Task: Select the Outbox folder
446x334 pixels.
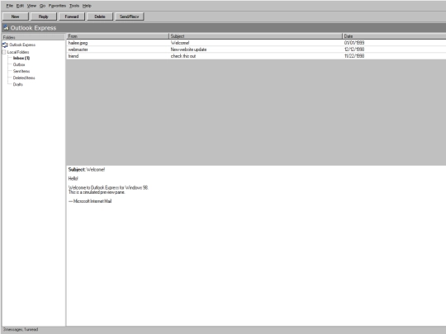Action: (19, 64)
